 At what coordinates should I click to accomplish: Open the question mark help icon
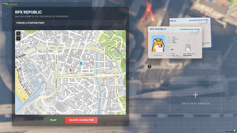point(149,66)
